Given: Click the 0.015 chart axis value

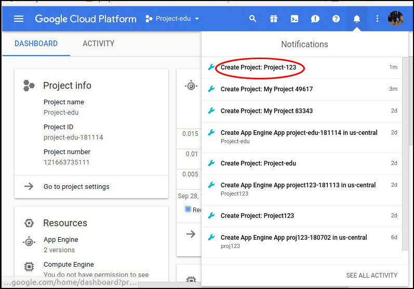Looking at the screenshot, I should (x=190, y=134).
